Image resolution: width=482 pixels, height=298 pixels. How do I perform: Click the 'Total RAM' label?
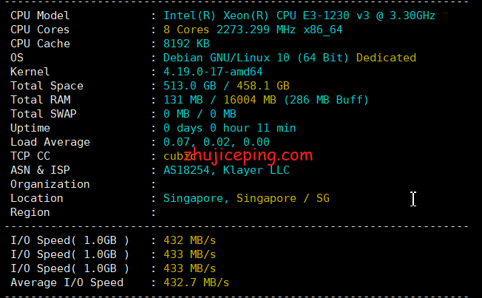40,100
